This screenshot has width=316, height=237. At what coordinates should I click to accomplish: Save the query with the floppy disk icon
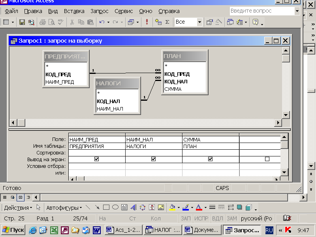tap(22, 22)
